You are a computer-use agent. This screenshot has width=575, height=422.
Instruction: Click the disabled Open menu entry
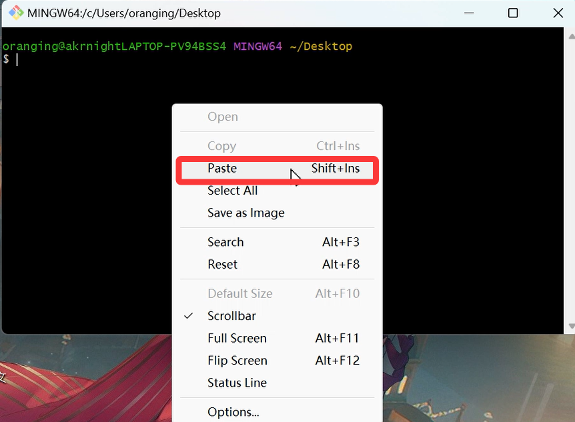click(x=277, y=117)
